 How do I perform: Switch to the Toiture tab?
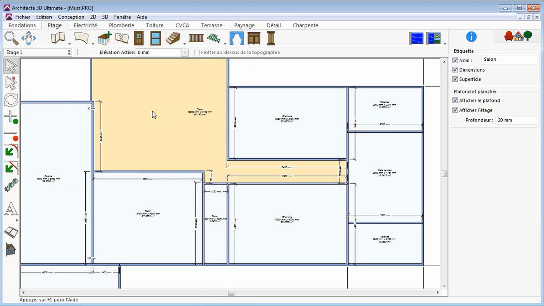155,25
